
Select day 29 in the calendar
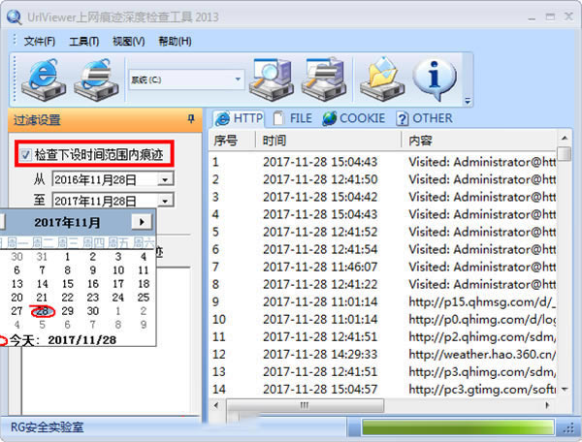[x=67, y=311]
